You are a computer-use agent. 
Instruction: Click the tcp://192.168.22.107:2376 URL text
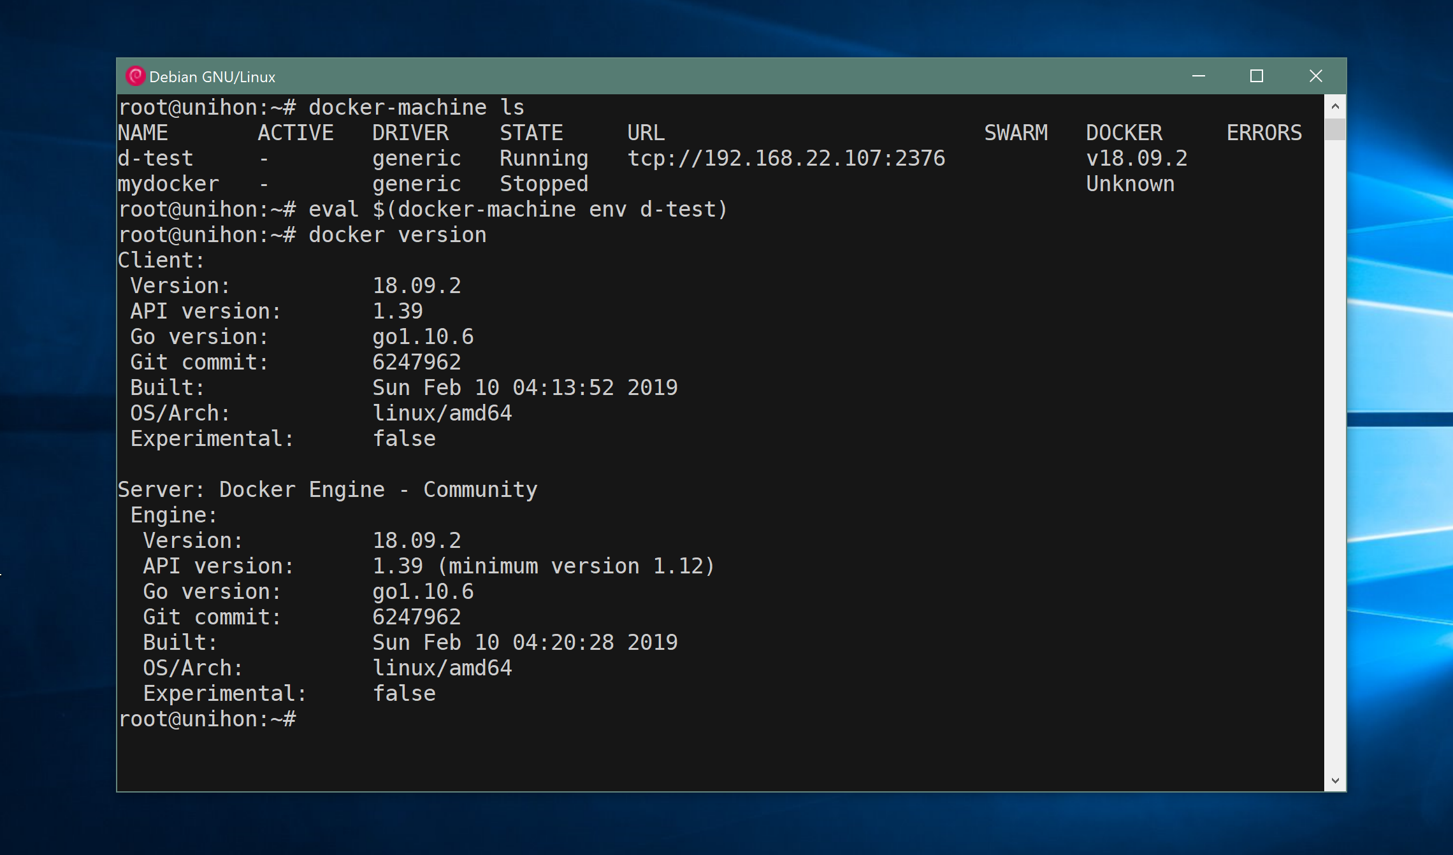click(x=786, y=158)
